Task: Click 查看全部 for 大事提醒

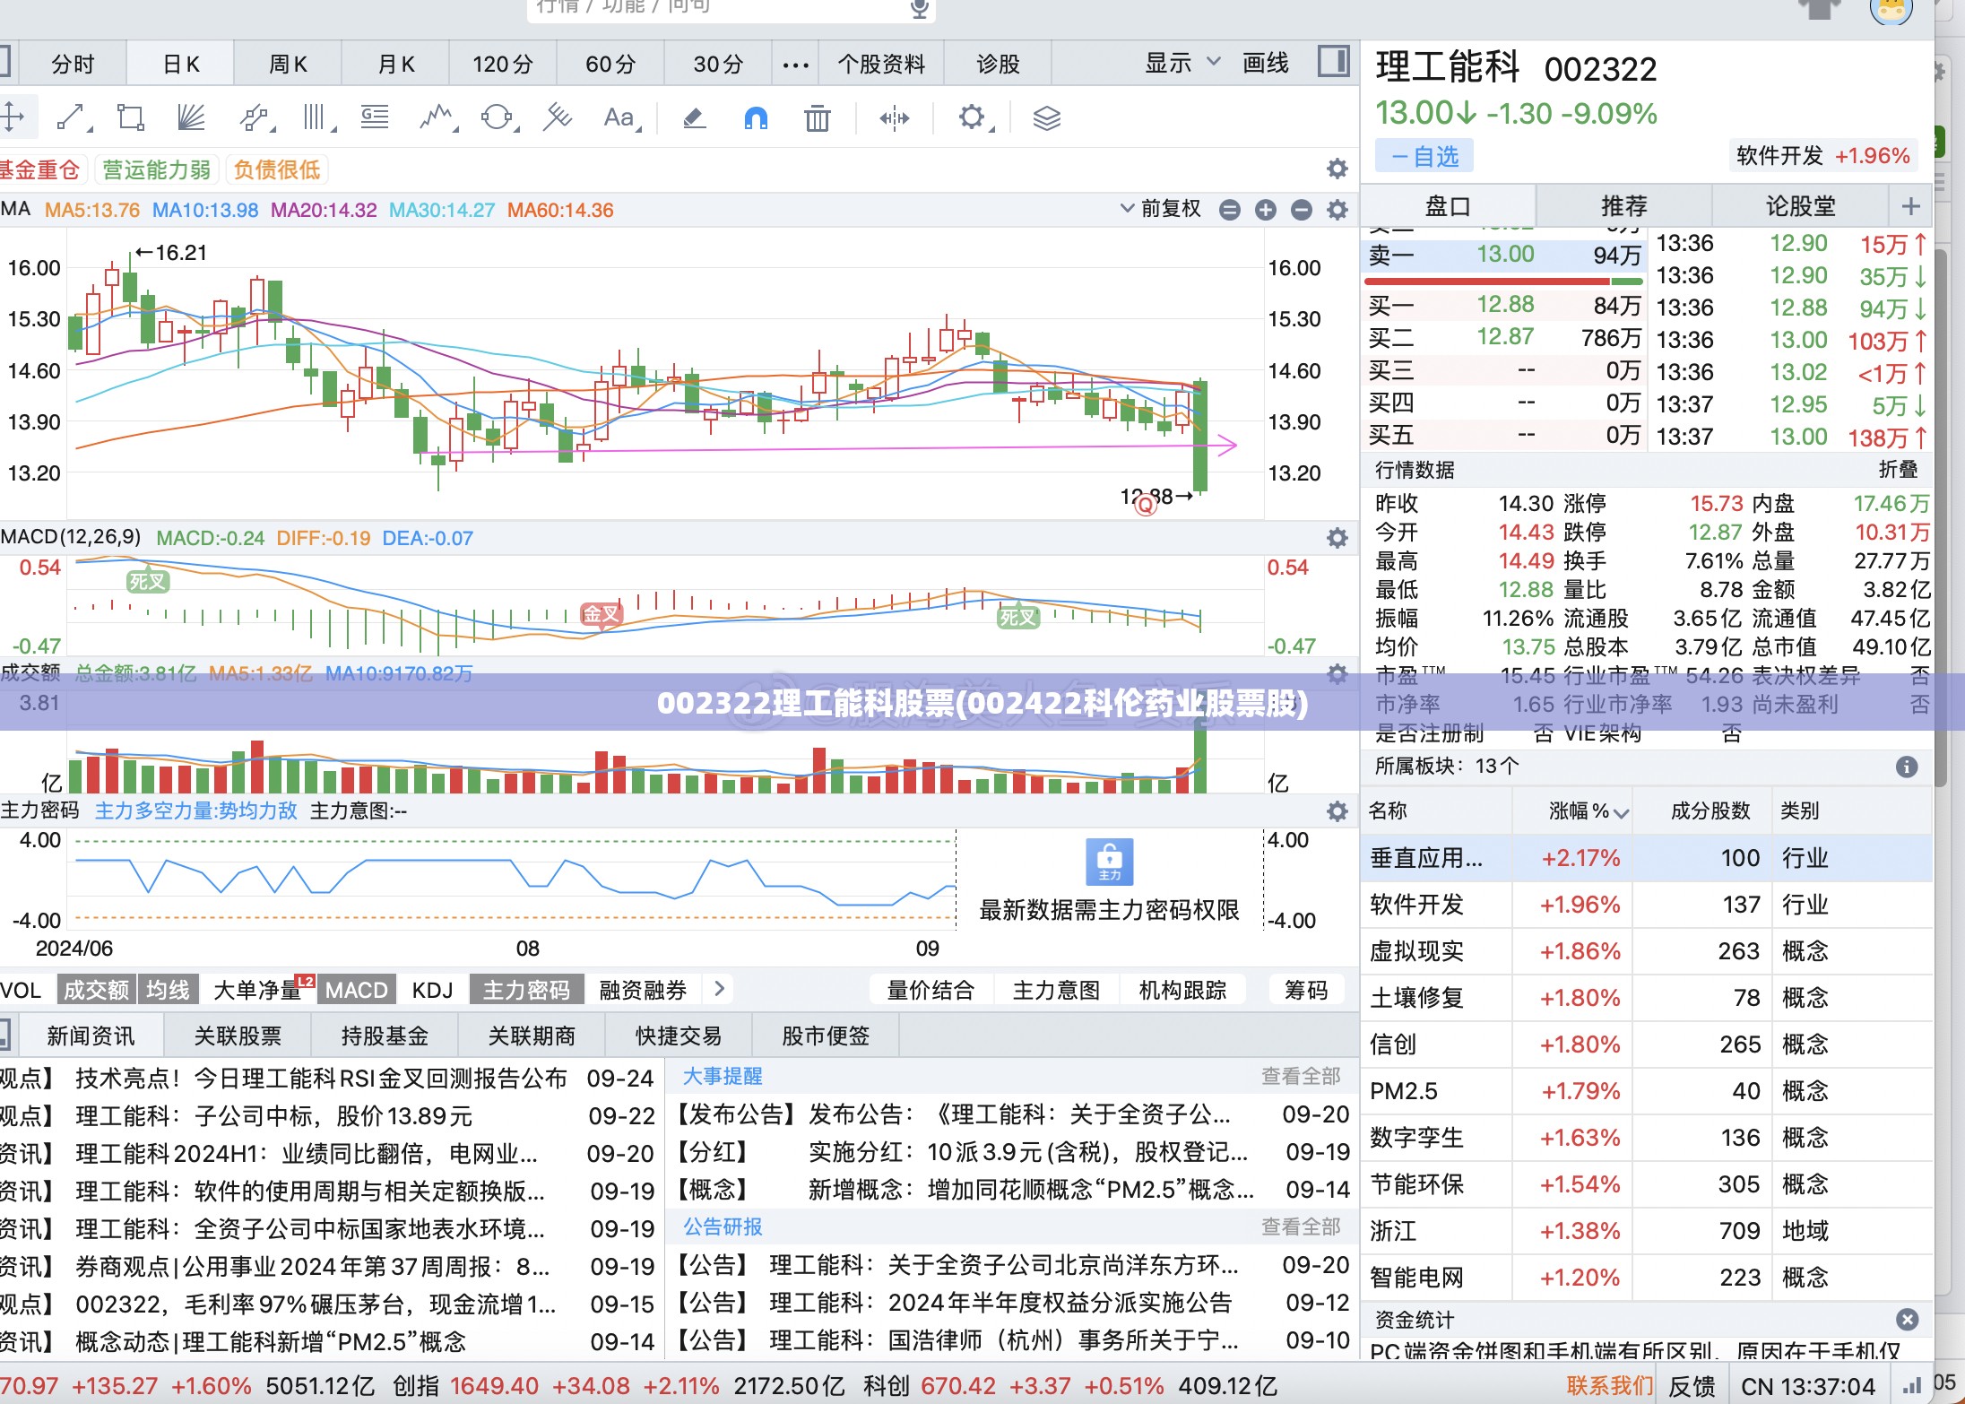Action: point(1301,1076)
